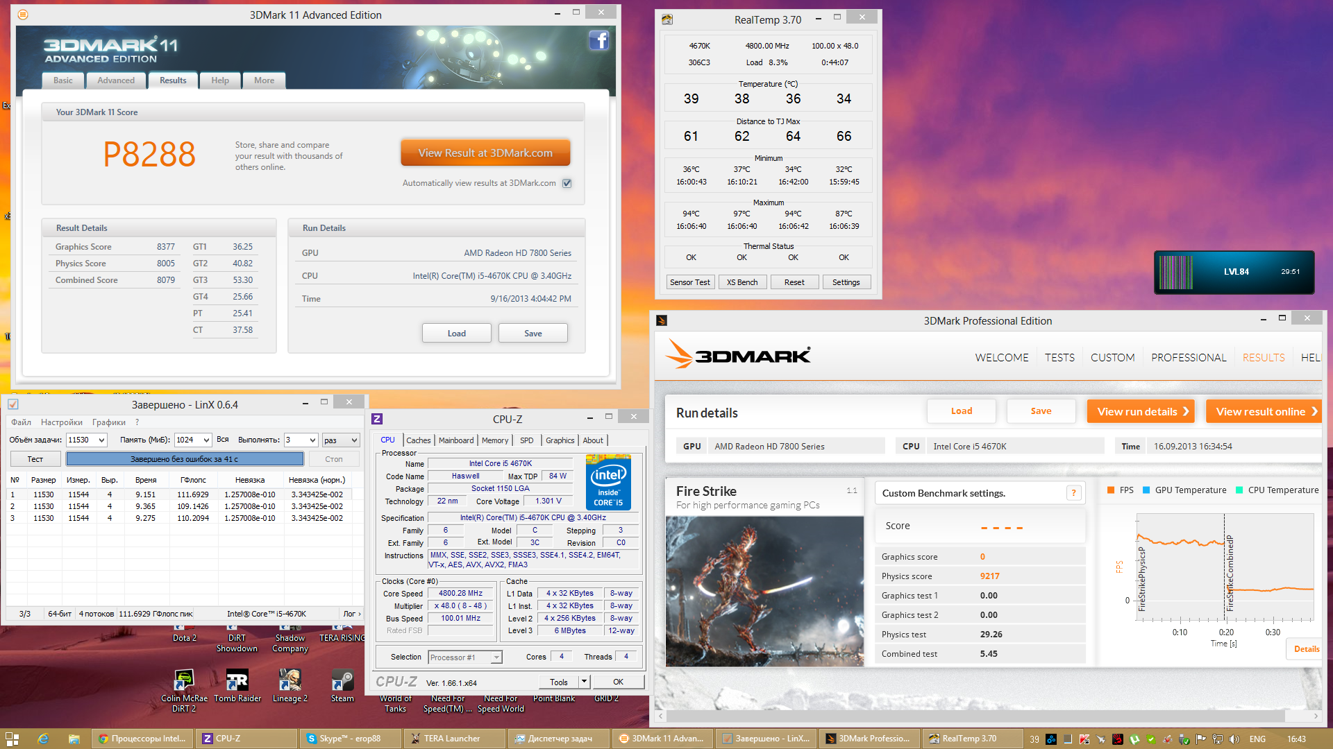Viewport: 1333px width, 749px height.
Task: Open Internet Explorer from the taskbar
Action: click(43, 739)
